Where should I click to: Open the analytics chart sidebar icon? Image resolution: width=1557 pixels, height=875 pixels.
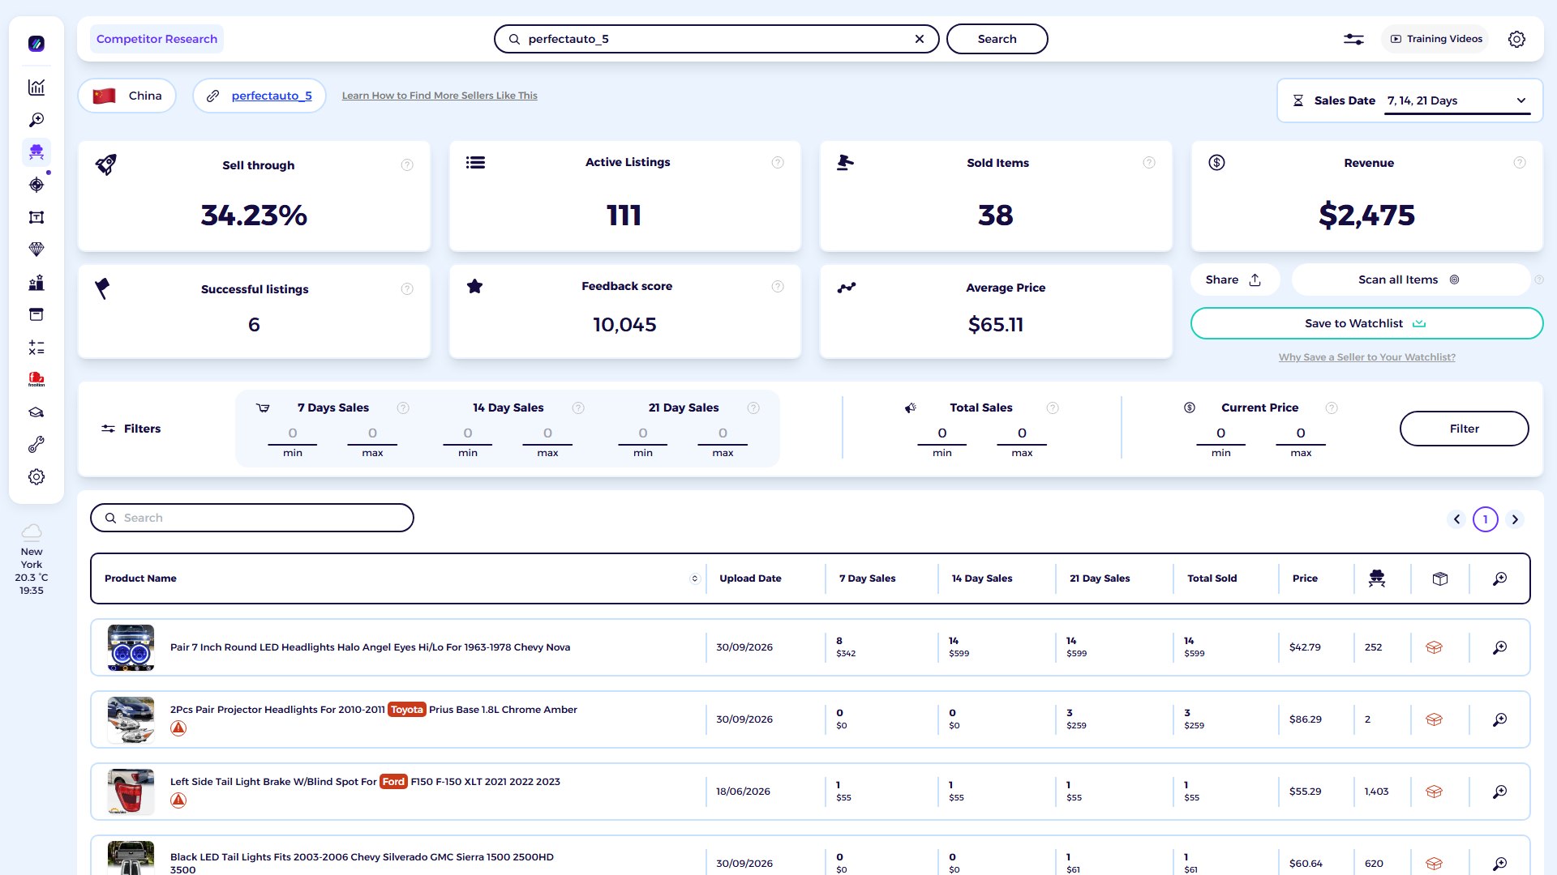(36, 87)
